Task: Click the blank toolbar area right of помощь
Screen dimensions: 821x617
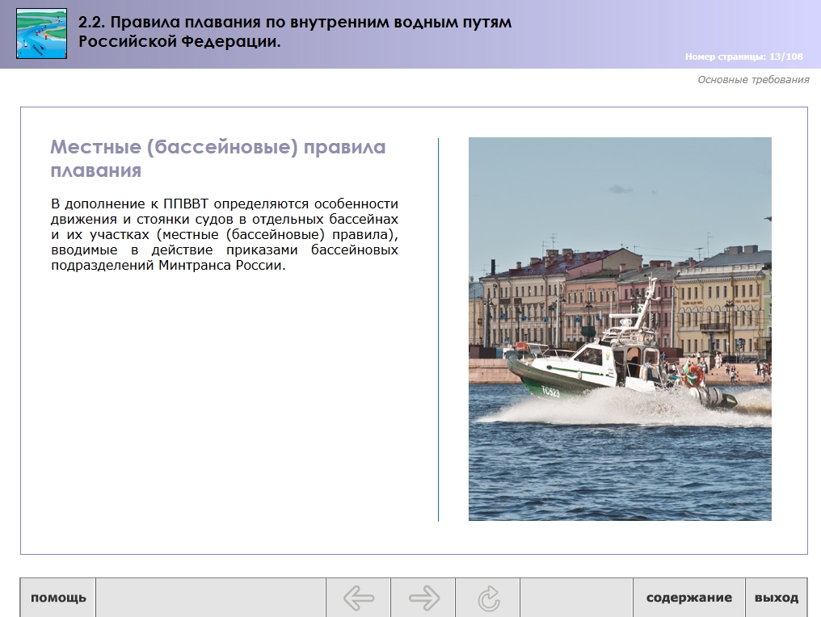Action: (x=210, y=598)
